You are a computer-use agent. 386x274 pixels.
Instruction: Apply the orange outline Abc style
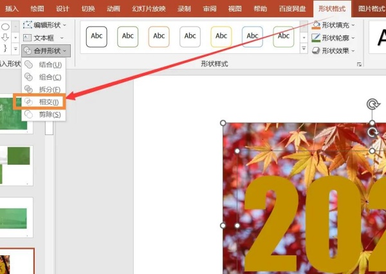pos(159,37)
